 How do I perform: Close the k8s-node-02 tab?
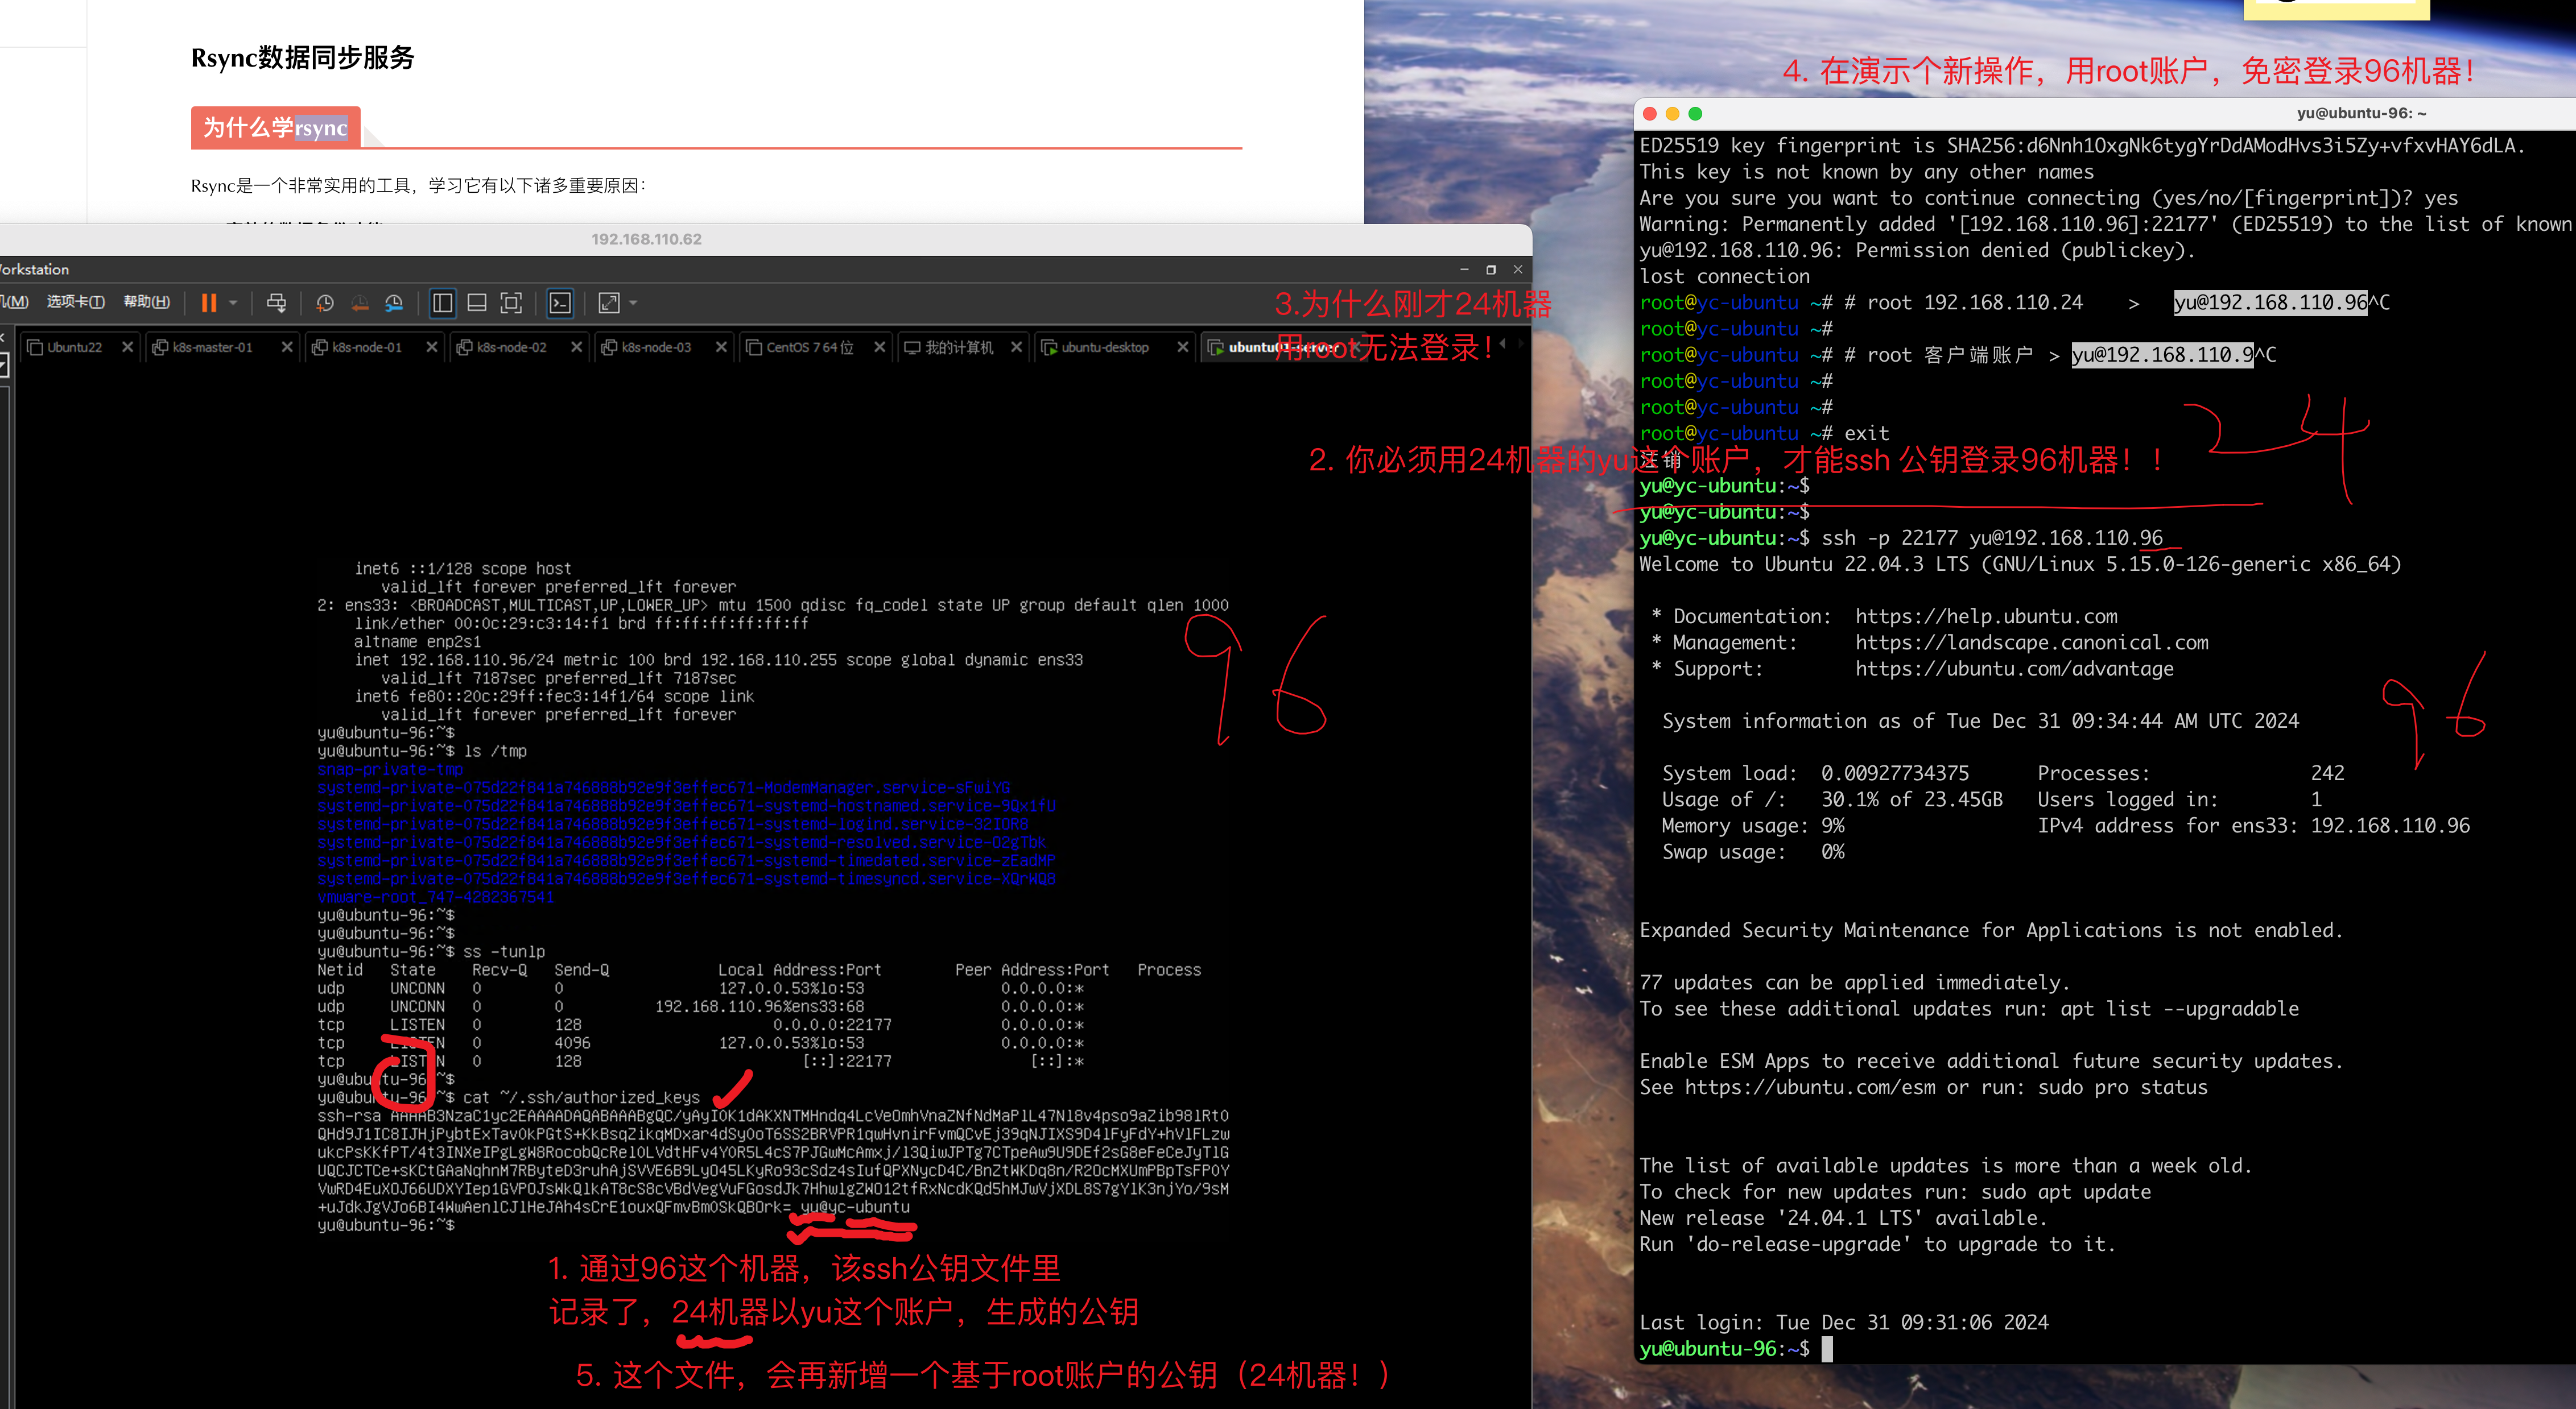[576, 348]
